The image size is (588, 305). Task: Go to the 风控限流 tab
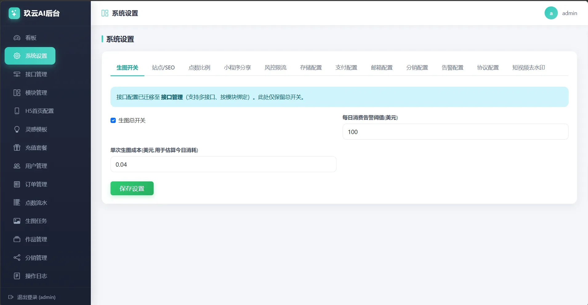[276, 67]
